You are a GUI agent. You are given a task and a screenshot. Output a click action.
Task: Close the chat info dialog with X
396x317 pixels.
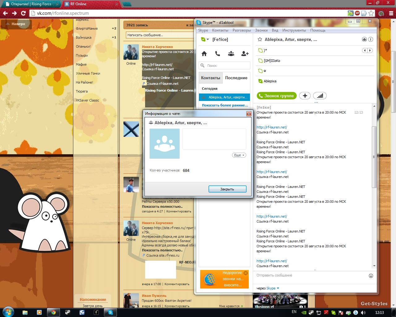pos(249,114)
